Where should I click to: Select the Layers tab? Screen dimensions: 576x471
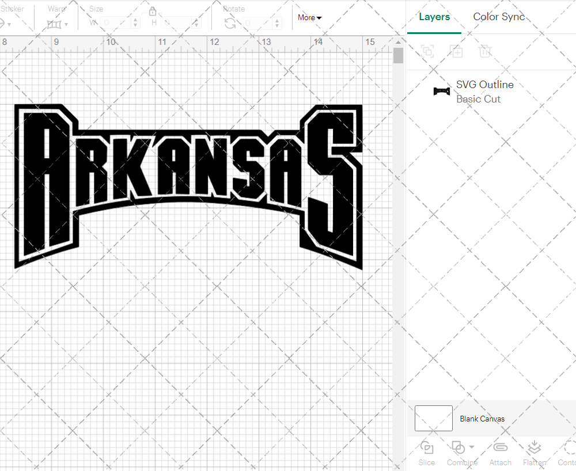click(x=434, y=17)
